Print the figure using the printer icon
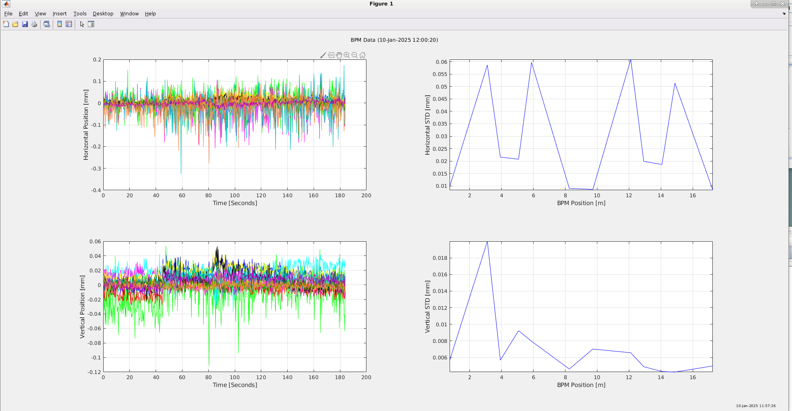The width and height of the screenshot is (792, 411). [x=34, y=24]
